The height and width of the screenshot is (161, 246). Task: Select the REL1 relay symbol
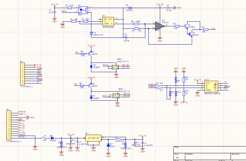[x=115, y=67]
